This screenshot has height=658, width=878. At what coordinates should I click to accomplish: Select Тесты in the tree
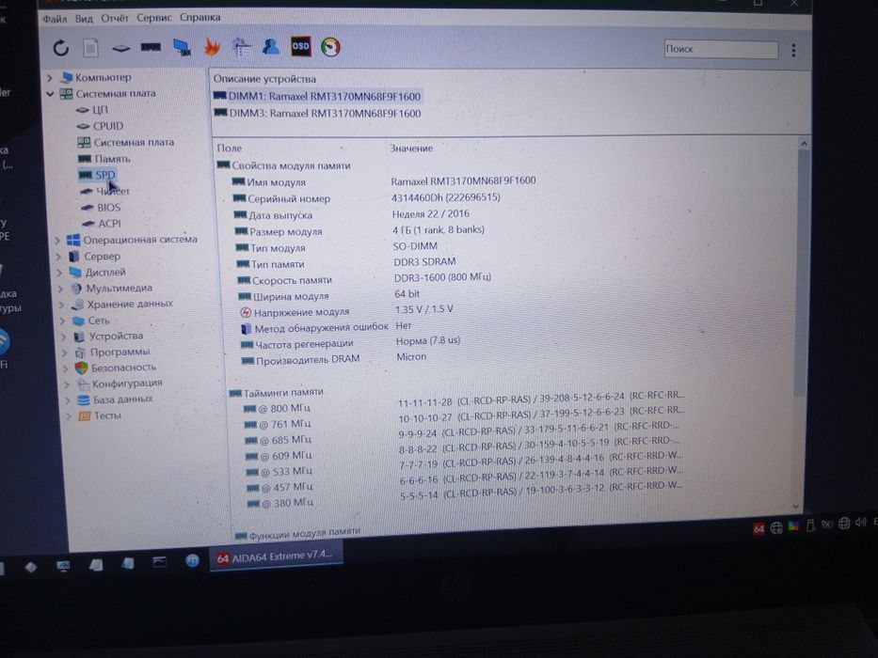pyautogui.click(x=100, y=415)
